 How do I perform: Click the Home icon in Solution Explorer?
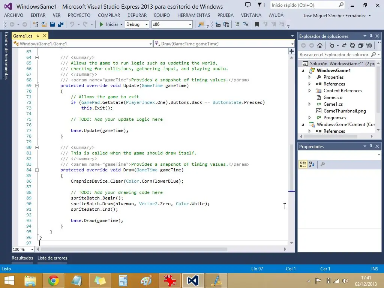319,45
